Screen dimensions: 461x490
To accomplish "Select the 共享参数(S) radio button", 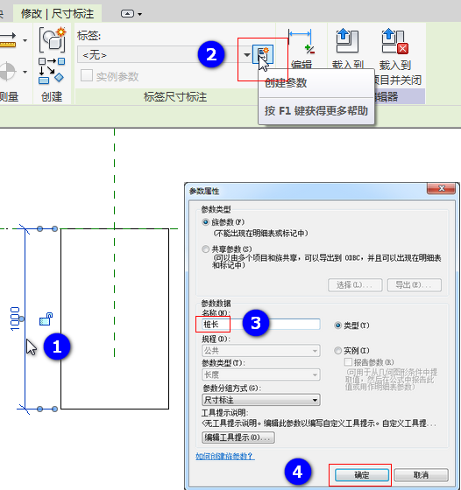I will [205, 249].
